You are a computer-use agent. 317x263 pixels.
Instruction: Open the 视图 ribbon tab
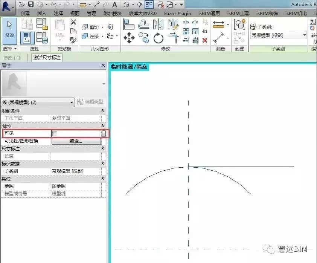coord(75,13)
